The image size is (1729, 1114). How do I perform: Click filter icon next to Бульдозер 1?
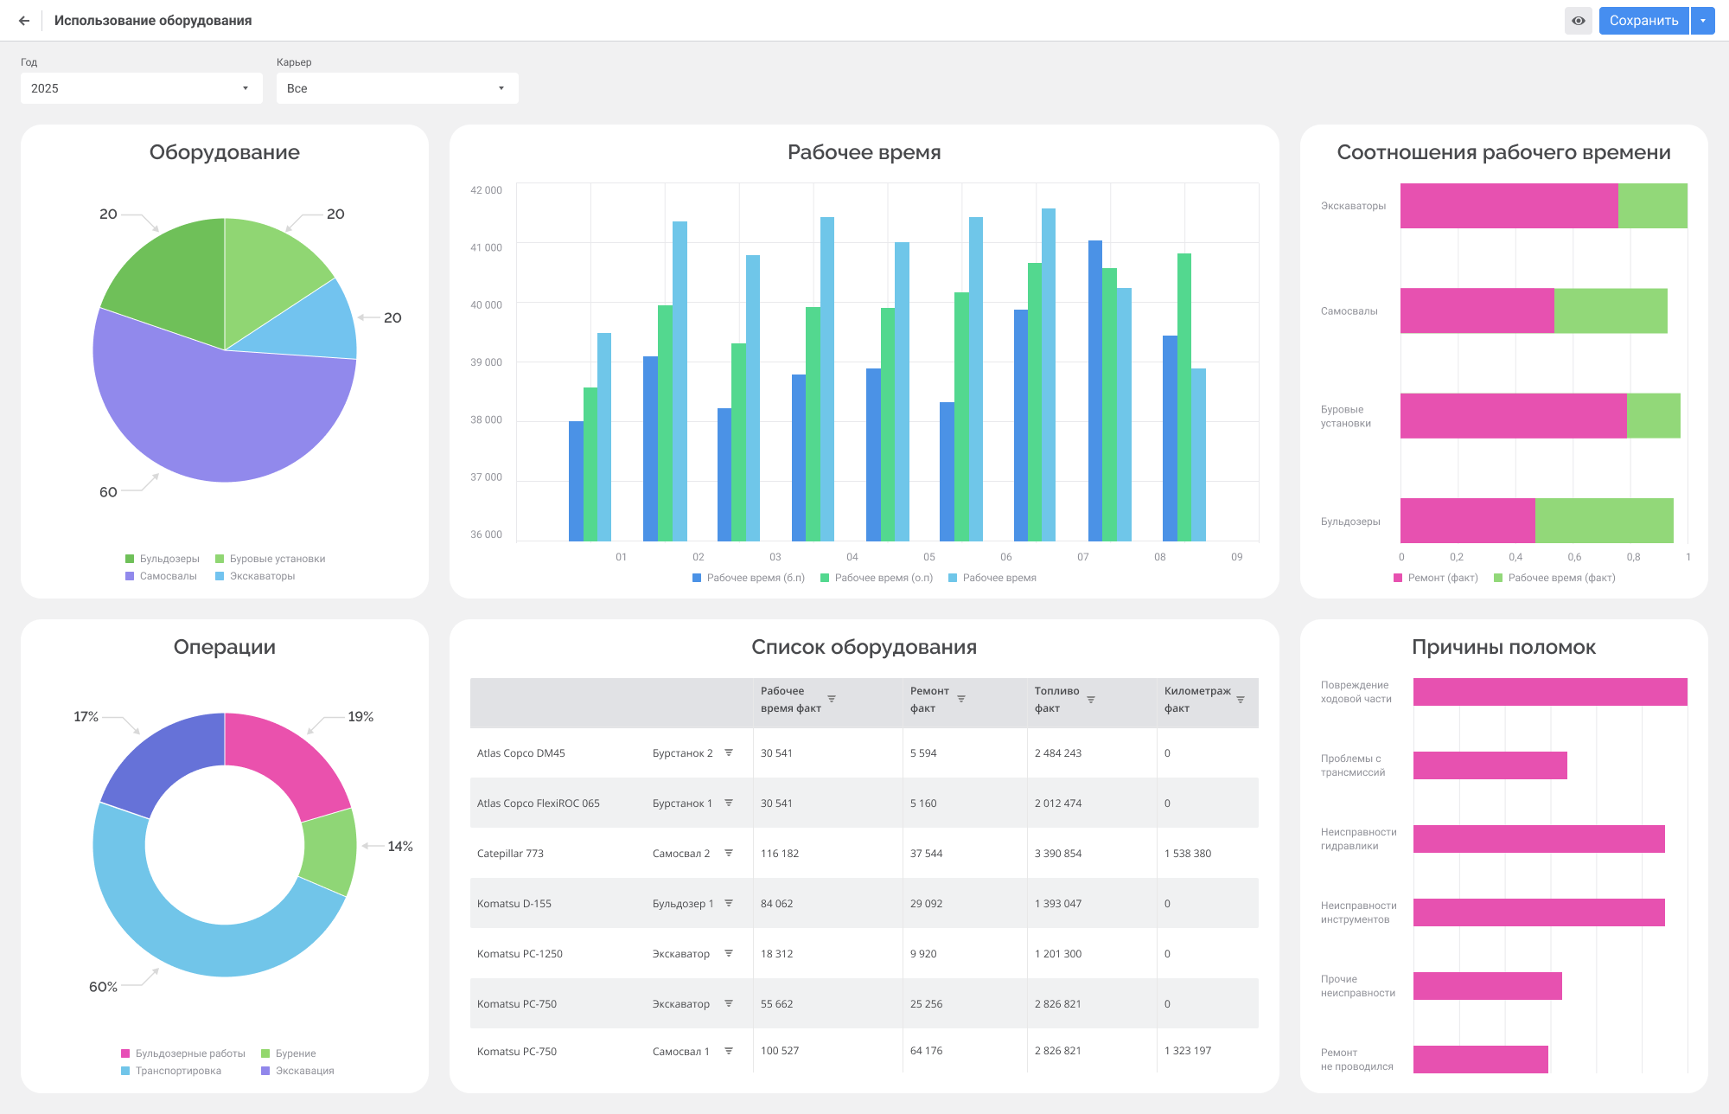tap(729, 903)
